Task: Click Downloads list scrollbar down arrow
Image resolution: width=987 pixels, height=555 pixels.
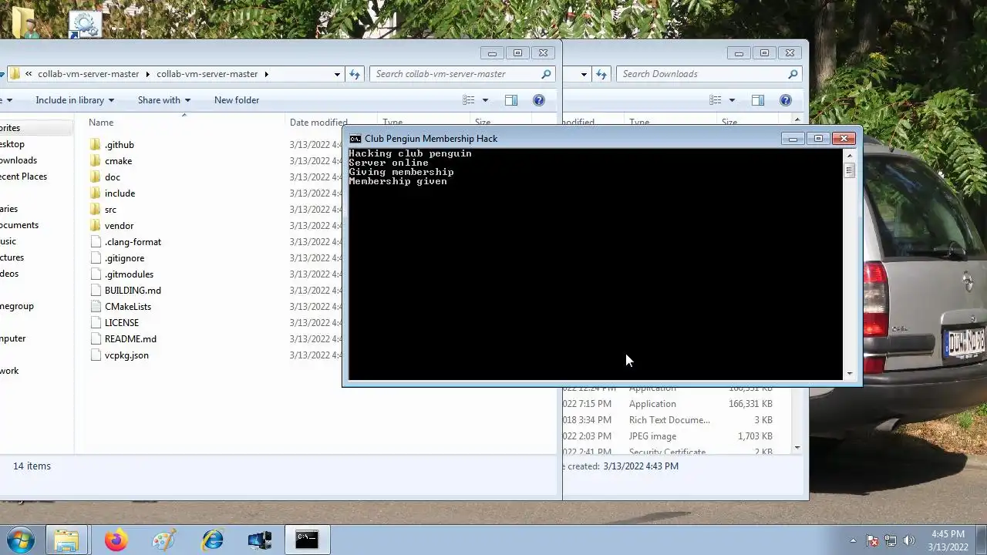Action: pos(797,447)
